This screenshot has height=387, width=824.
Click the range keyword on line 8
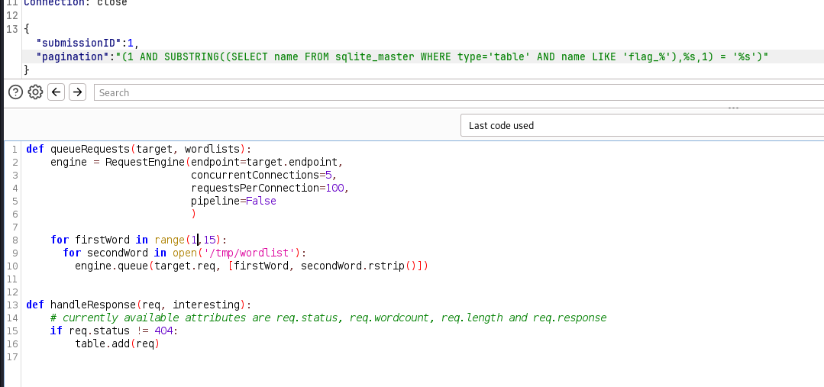[x=170, y=240]
